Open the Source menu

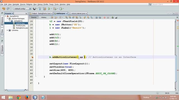point(23,4)
